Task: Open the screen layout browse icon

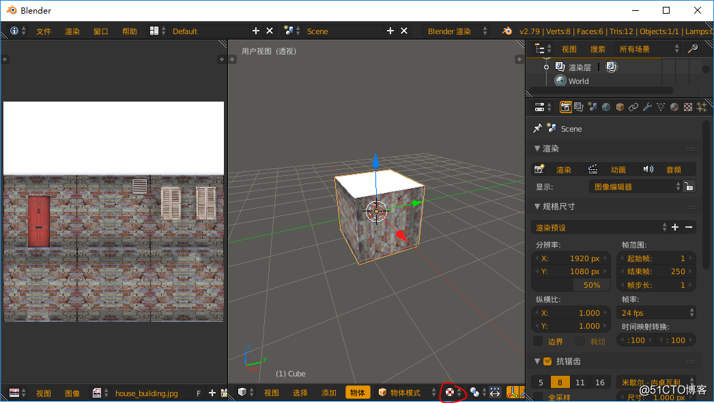Action: click(157, 31)
